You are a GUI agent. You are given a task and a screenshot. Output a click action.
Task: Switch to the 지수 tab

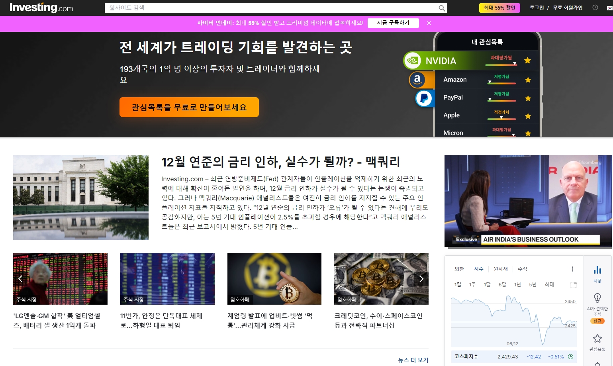(479, 269)
